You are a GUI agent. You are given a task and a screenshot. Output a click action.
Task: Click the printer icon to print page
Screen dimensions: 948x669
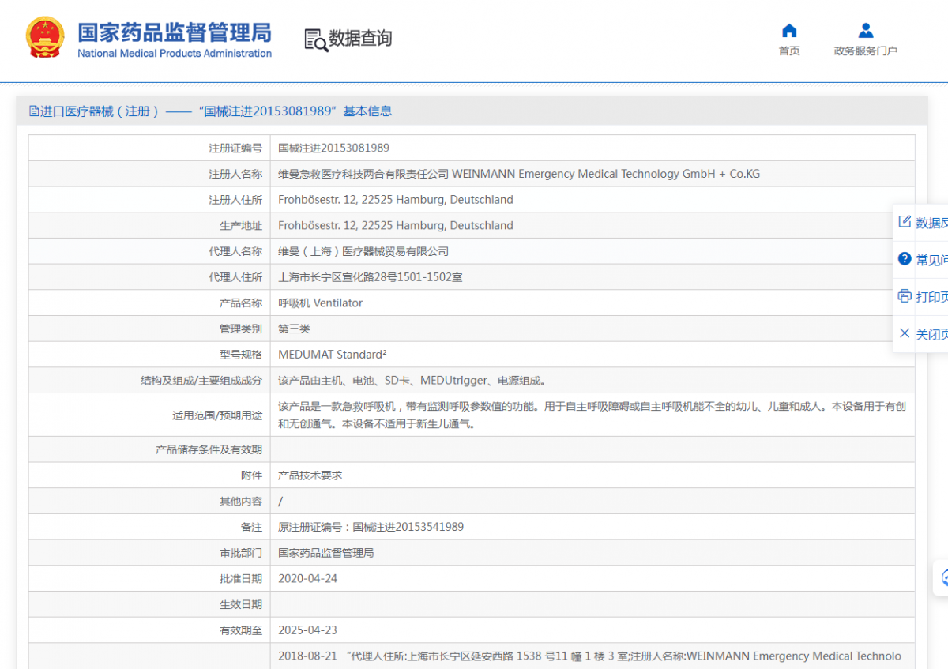[905, 296]
